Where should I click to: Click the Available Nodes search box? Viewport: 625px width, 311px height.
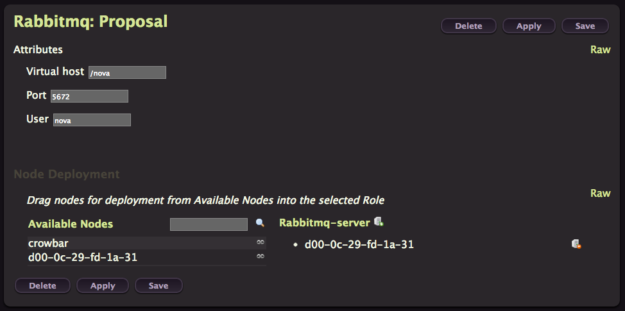pos(209,224)
